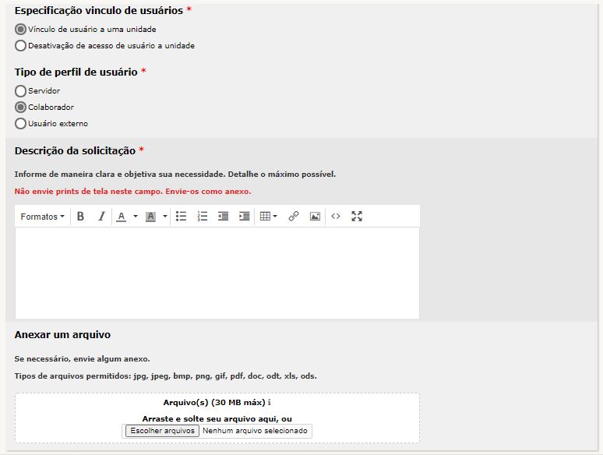Insert a bulleted list

point(181,217)
